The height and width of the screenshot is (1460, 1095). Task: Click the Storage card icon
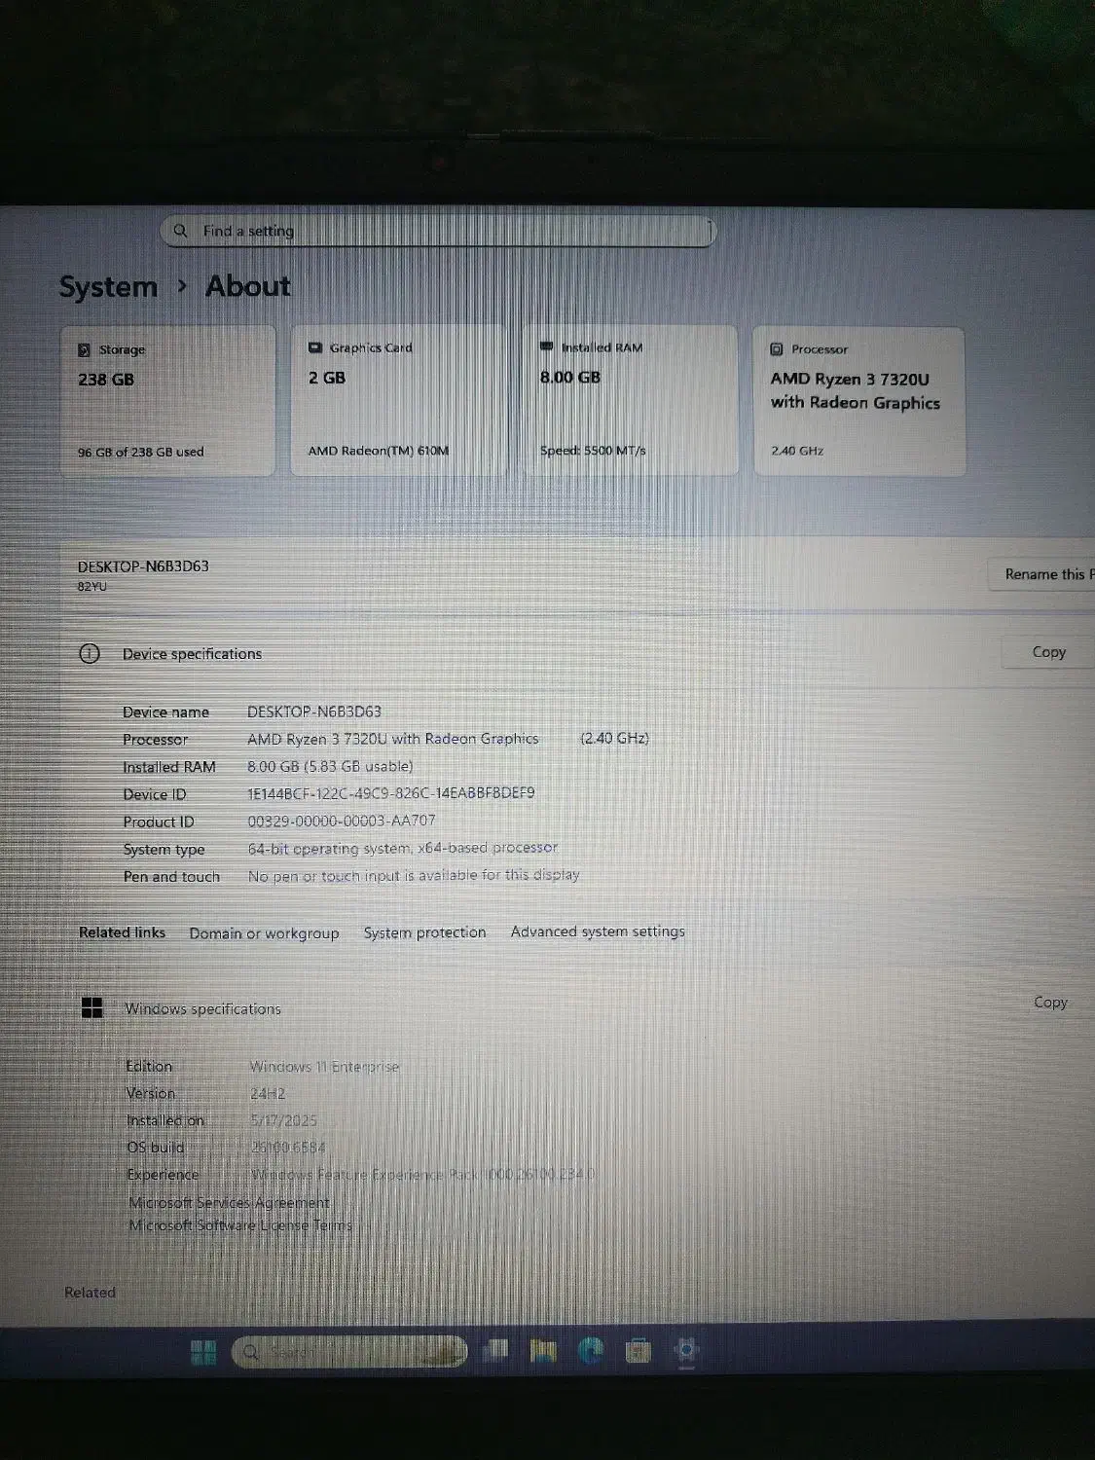click(85, 349)
